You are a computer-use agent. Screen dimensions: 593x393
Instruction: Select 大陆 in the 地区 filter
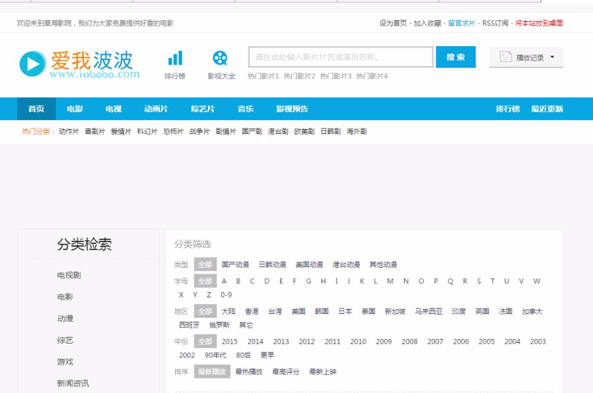pyautogui.click(x=229, y=311)
